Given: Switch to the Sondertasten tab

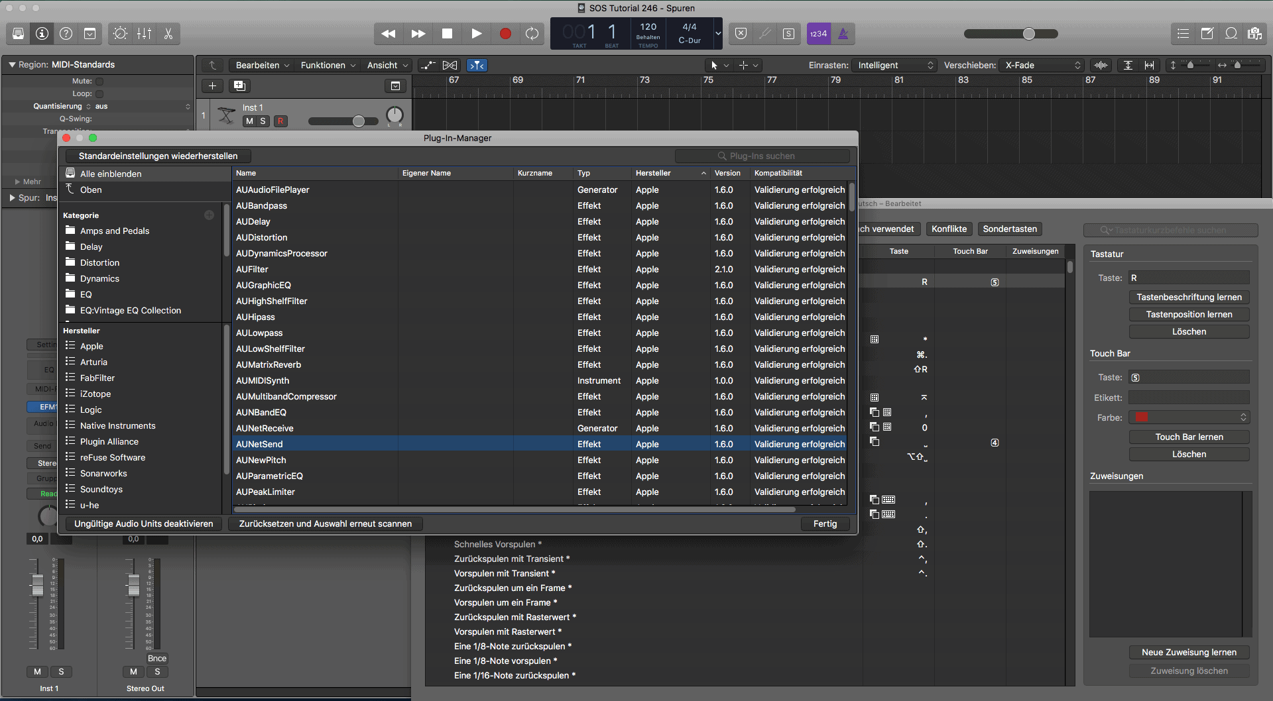Looking at the screenshot, I should tap(1009, 229).
